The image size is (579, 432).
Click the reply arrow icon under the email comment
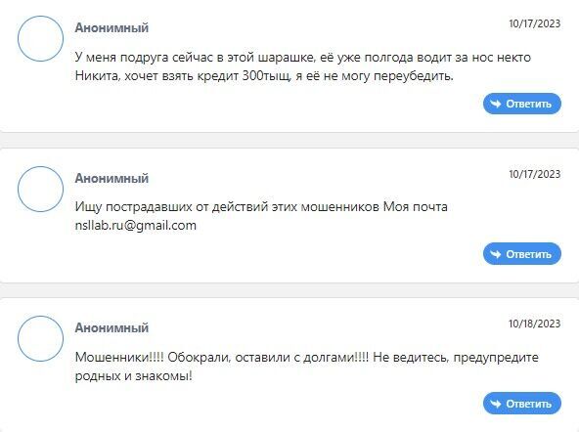[x=496, y=254]
